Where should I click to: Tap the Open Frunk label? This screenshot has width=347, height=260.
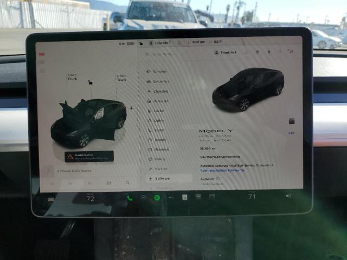pos(73,77)
